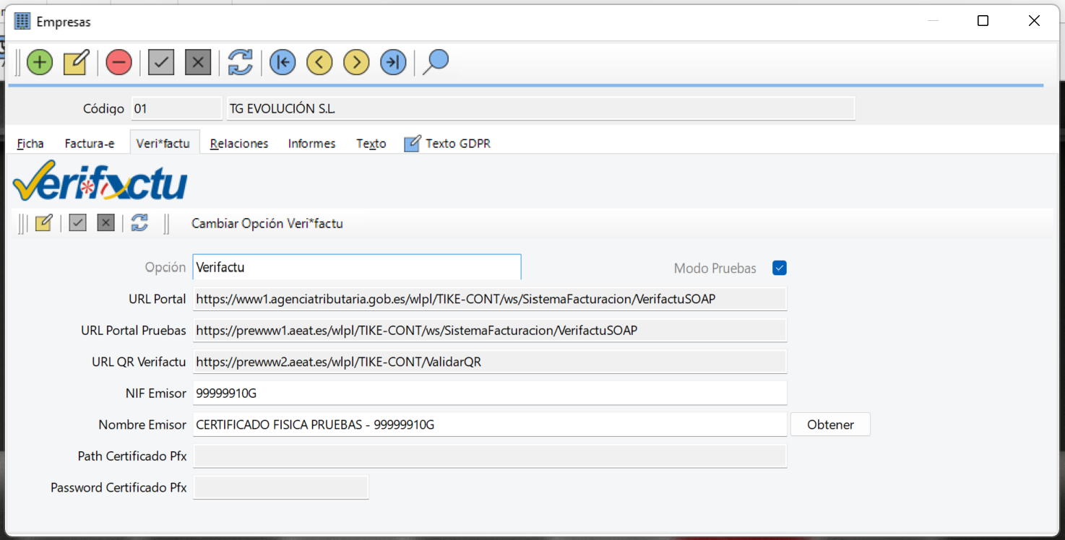This screenshot has width=1065, height=540.
Task: Delete company with red minus icon
Action: (x=118, y=63)
